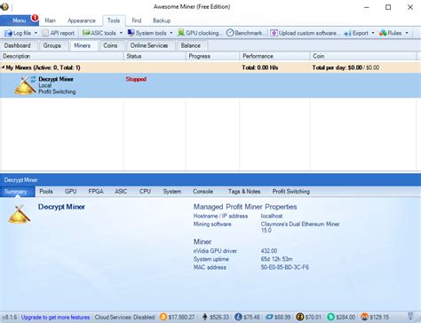This screenshot has width=421, height=323.
Task: Click the large miner icon in Summary panel
Action: click(20, 214)
